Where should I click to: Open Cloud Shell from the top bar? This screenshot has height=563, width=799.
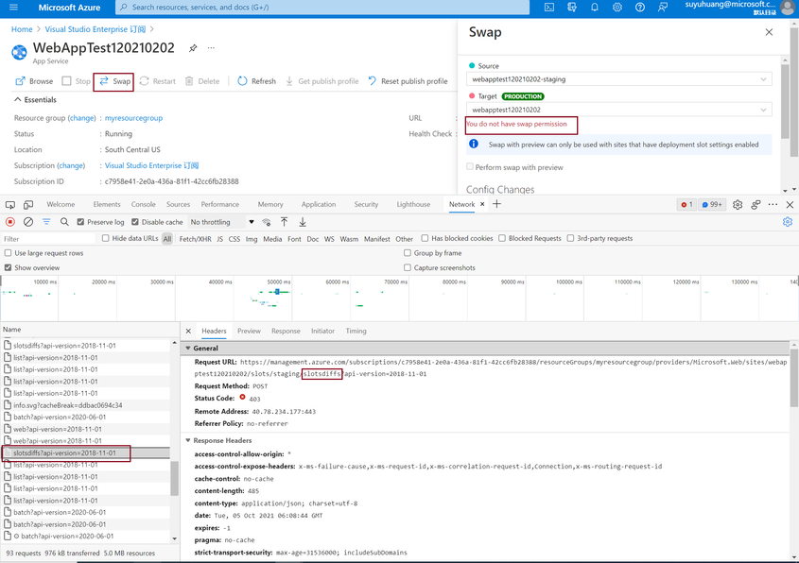549,8
